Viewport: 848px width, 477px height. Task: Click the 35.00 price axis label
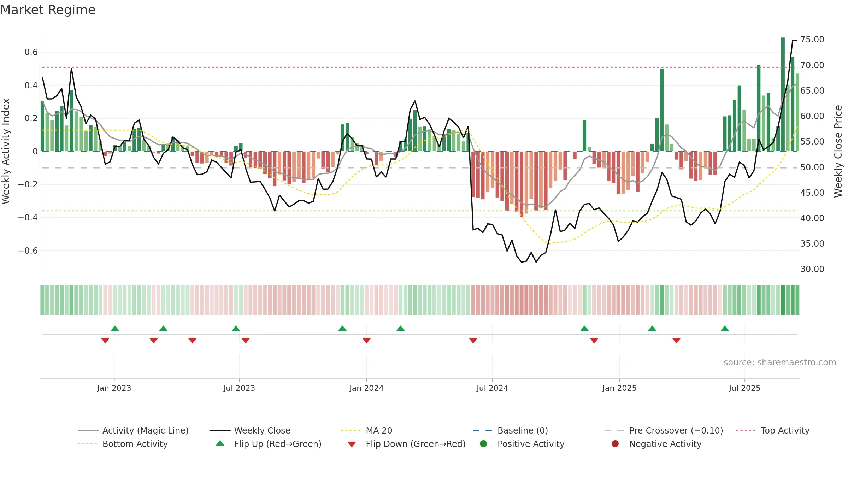(812, 243)
